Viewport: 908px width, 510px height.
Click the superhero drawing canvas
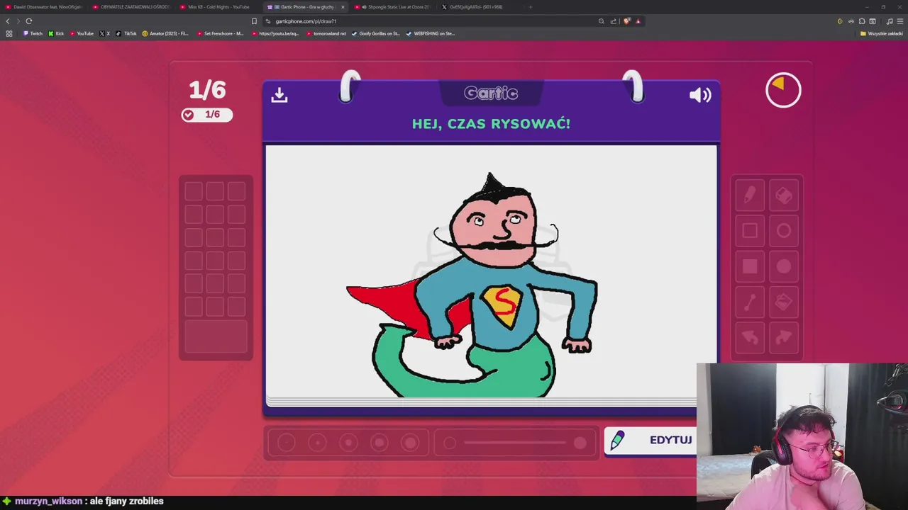[491, 273]
